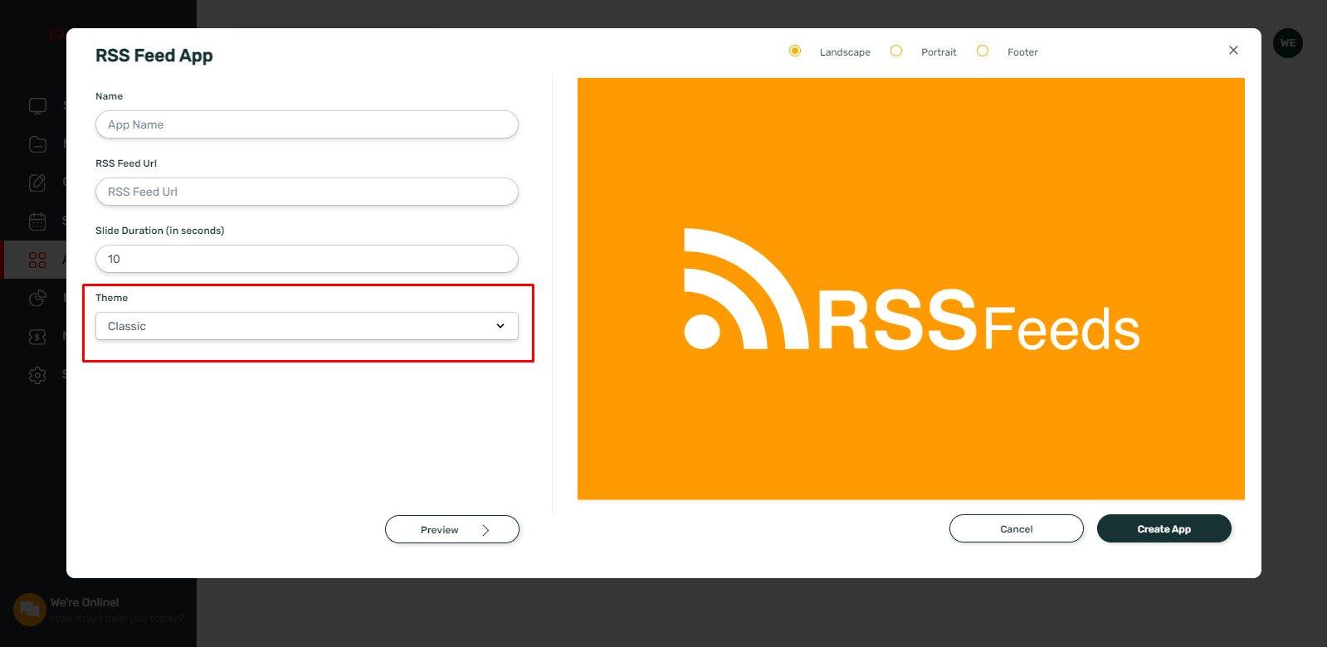Select the Footer orientation radio button
The width and height of the screenshot is (1327, 647).
[x=983, y=51]
